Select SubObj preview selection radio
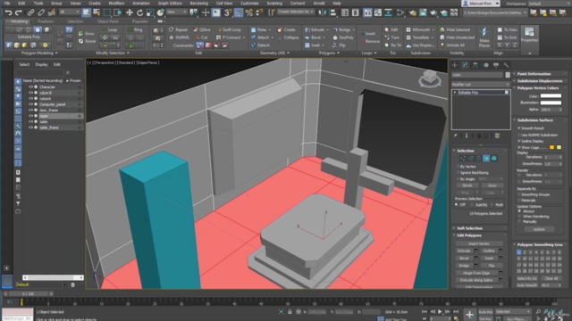Screen dimensions: 572x321 pos(472,205)
